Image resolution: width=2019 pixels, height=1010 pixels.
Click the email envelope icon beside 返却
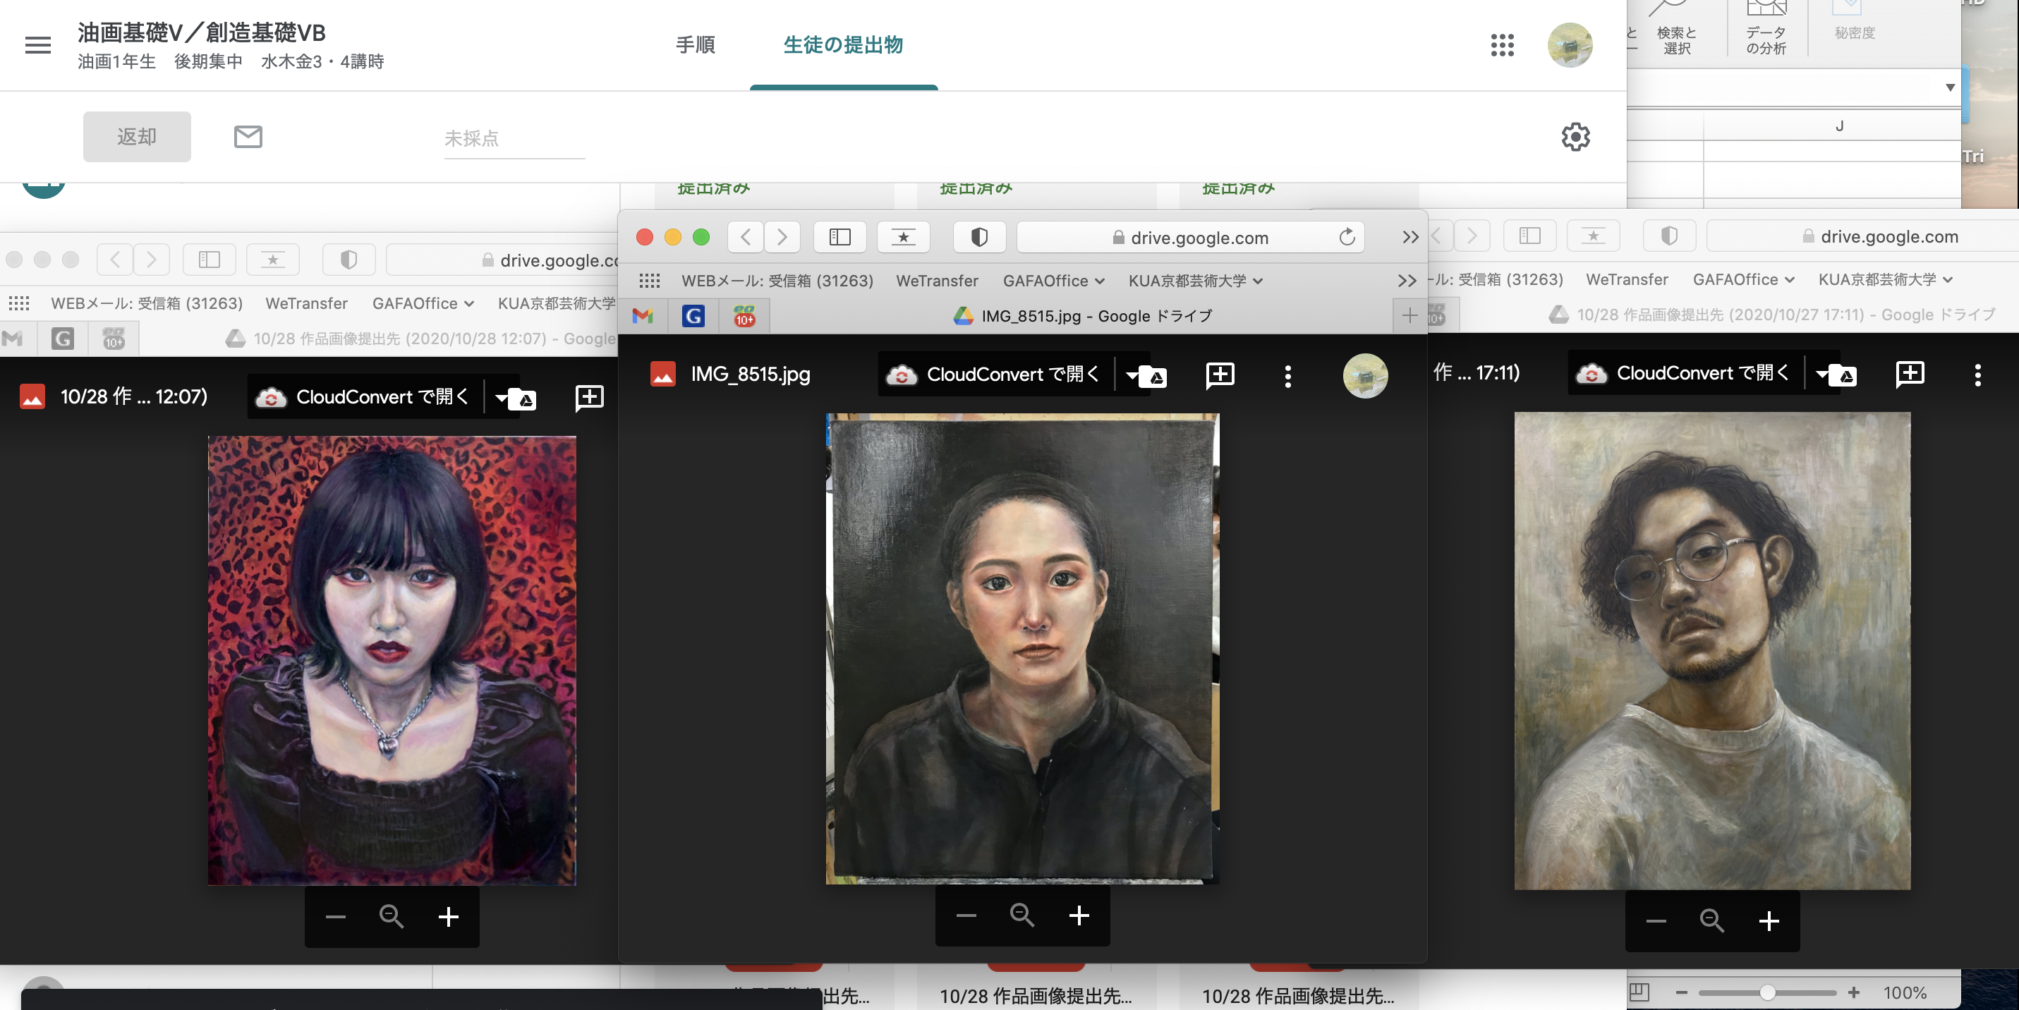(248, 136)
